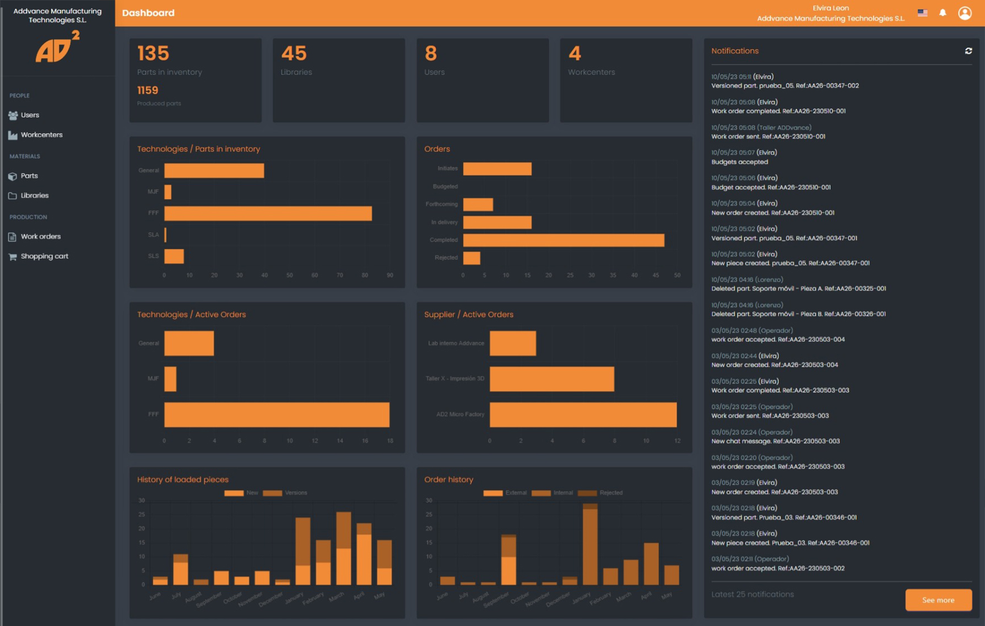Viewport: 985px width, 626px height.
Task: Hide the Rejected series in Order history
Action: coord(600,493)
